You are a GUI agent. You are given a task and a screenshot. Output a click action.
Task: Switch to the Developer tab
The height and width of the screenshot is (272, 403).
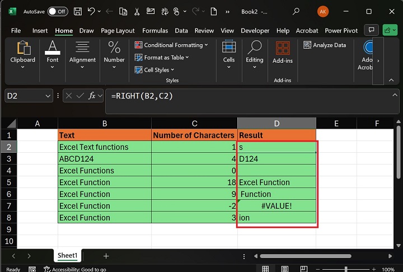click(255, 31)
